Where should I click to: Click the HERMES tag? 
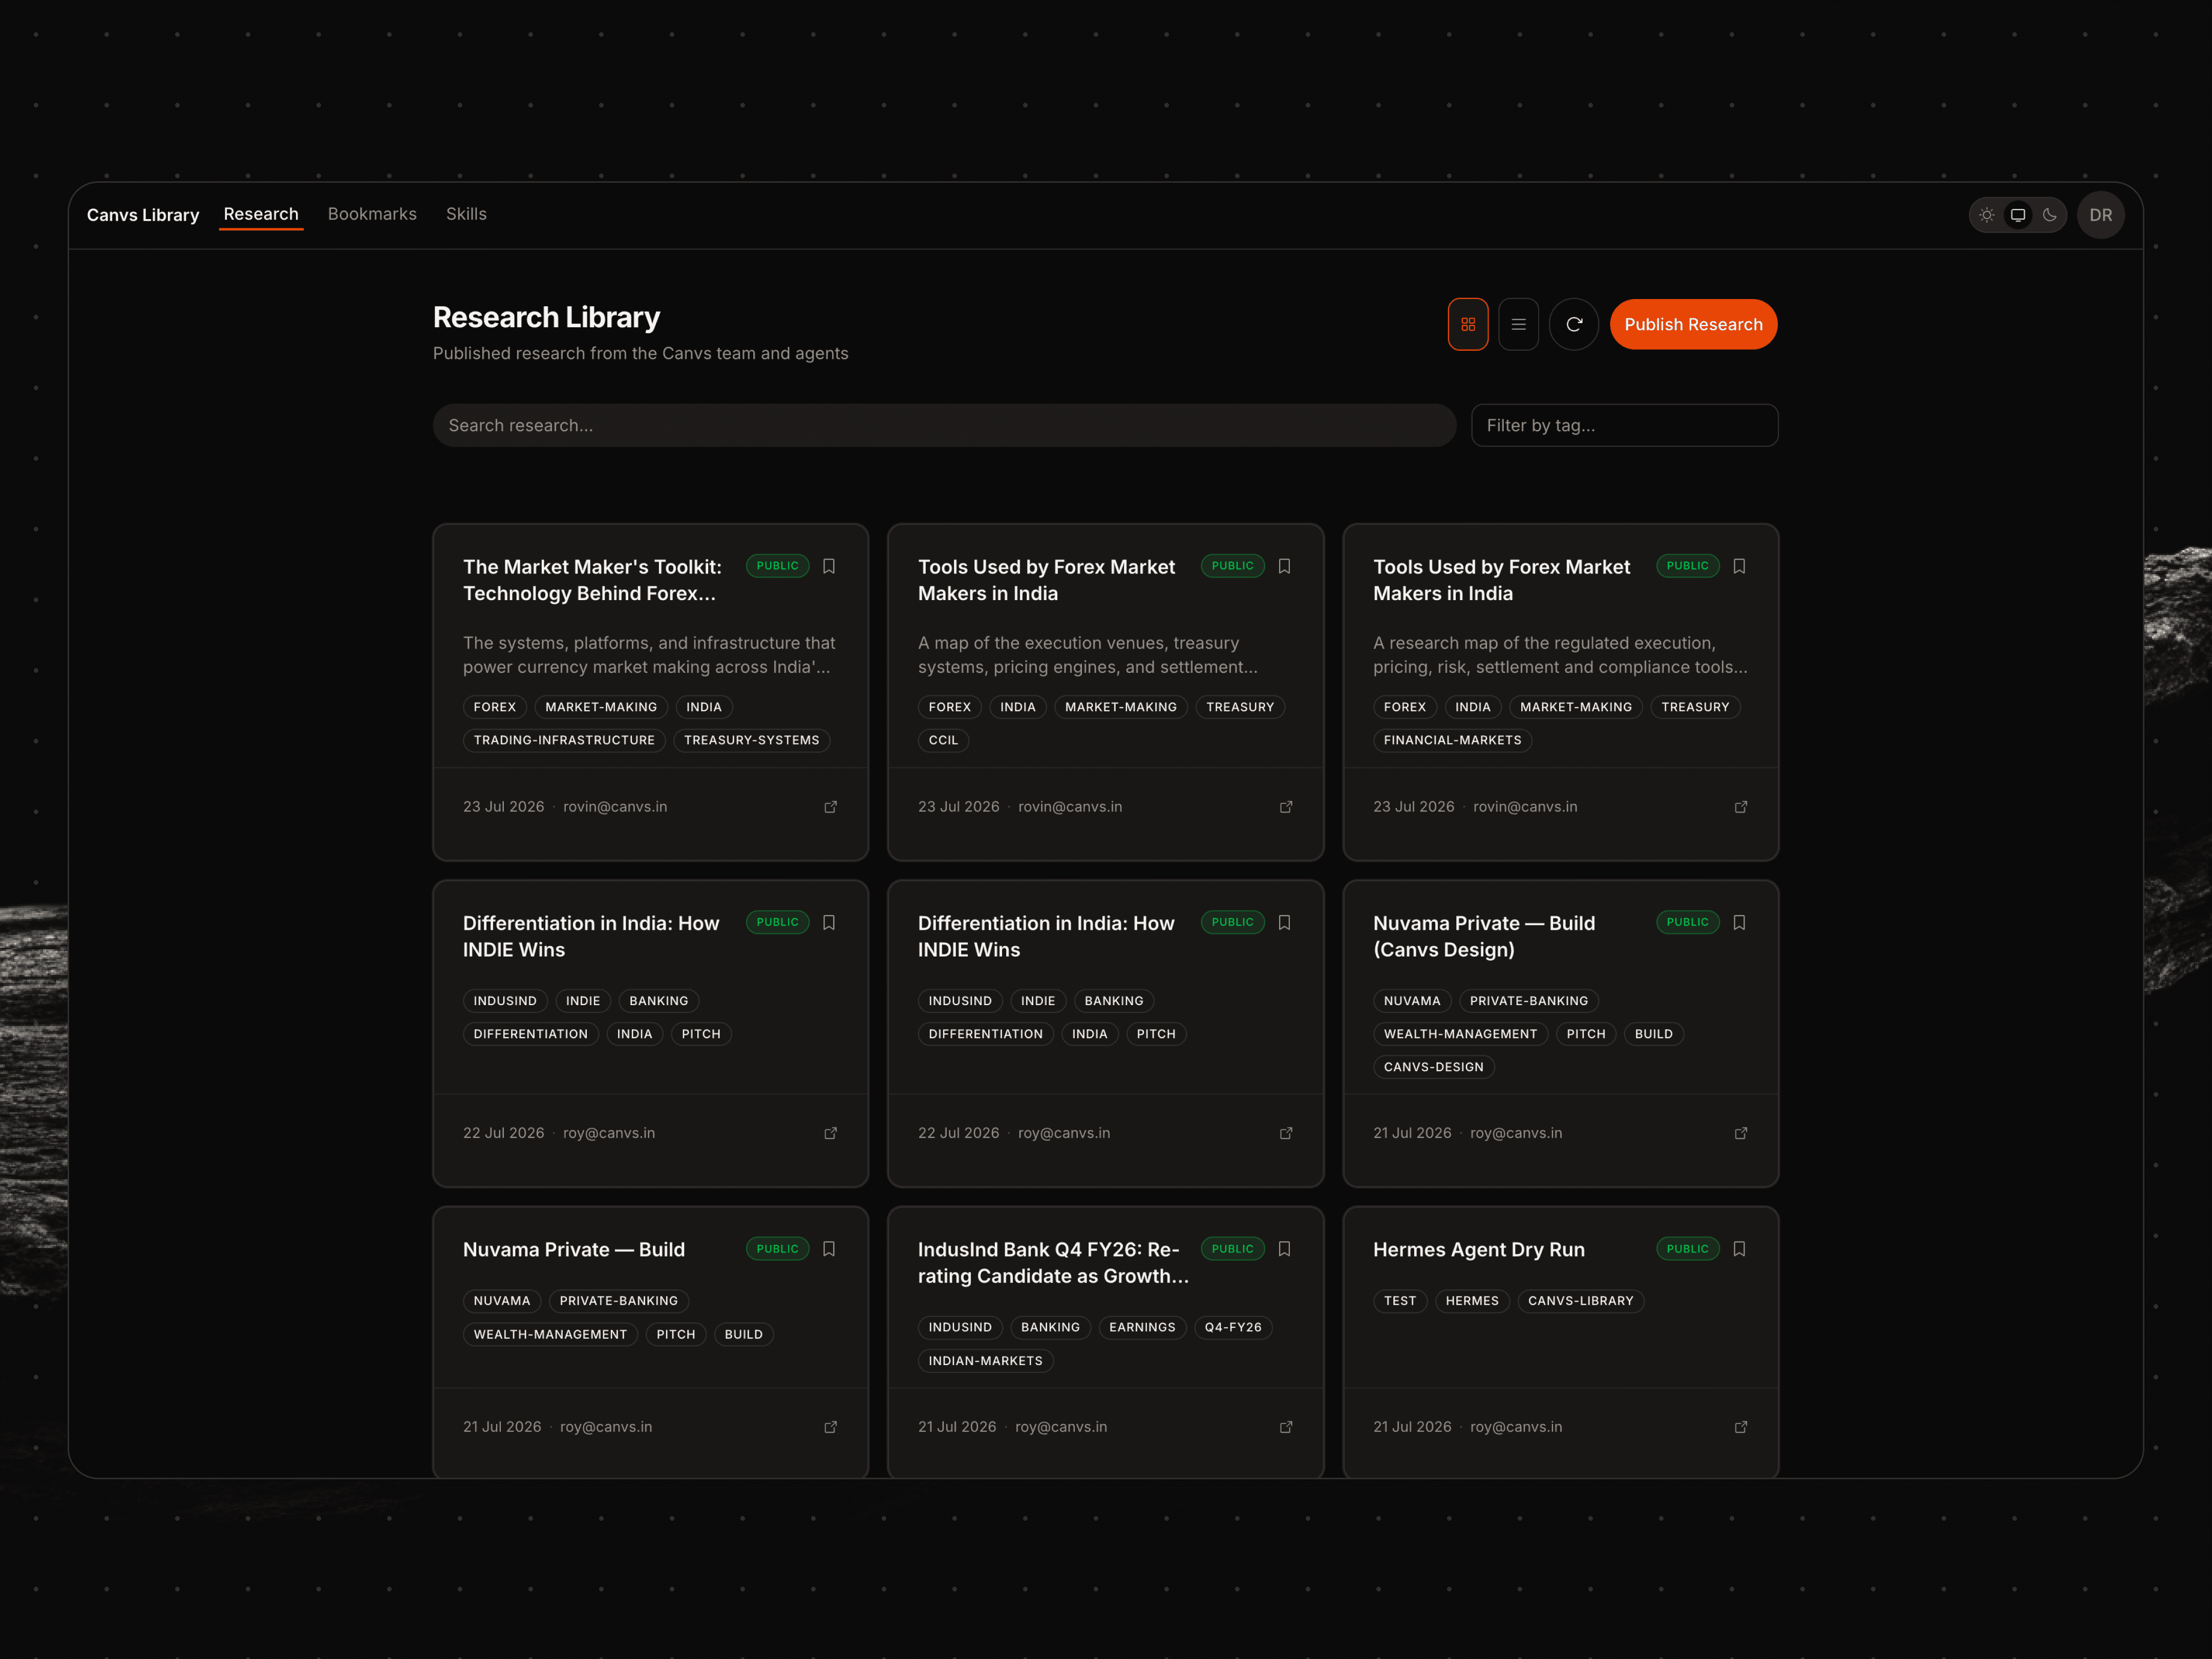click(x=1472, y=1301)
